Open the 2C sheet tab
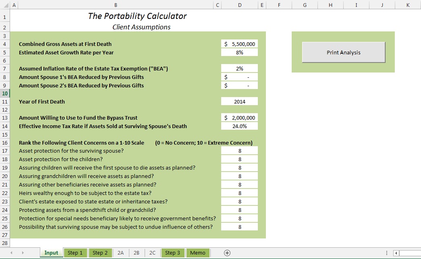Image resolution: width=421 pixels, height=259 pixels. 152,253
